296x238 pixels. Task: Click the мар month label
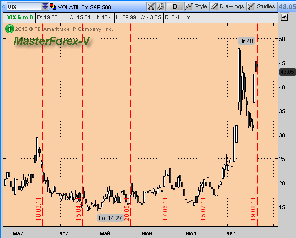[x=18, y=234]
